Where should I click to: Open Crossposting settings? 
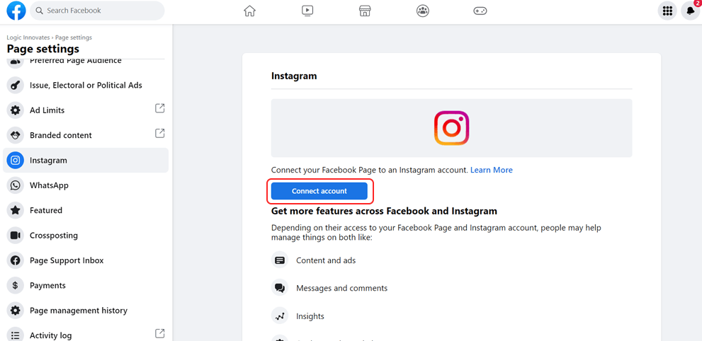point(86,235)
